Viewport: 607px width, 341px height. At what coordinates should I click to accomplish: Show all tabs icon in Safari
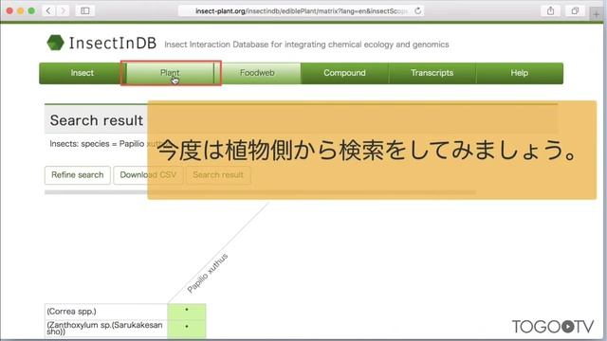pyautogui.click(x=575, y=10)
